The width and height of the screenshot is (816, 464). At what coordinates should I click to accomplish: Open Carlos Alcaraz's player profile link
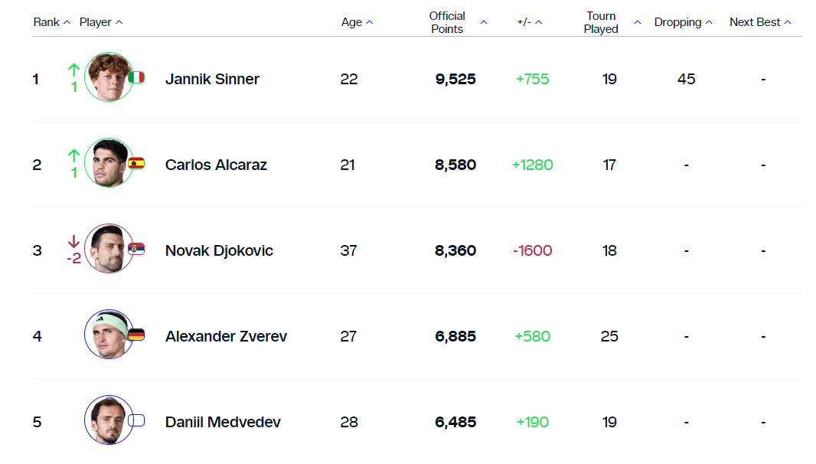coord(216,165)
